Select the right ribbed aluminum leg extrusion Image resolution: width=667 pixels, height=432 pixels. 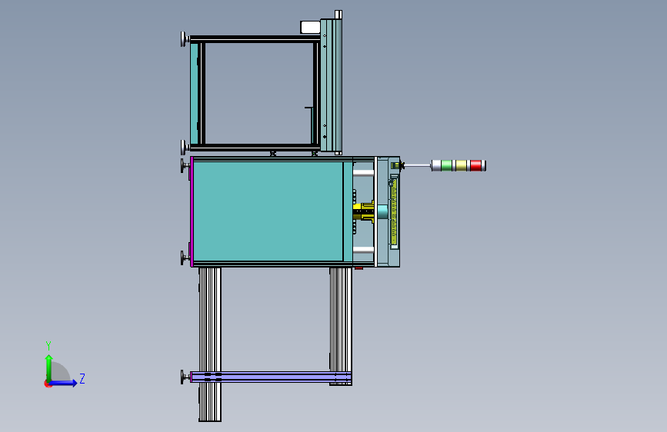pyautogui.click(x=341, y=326)
